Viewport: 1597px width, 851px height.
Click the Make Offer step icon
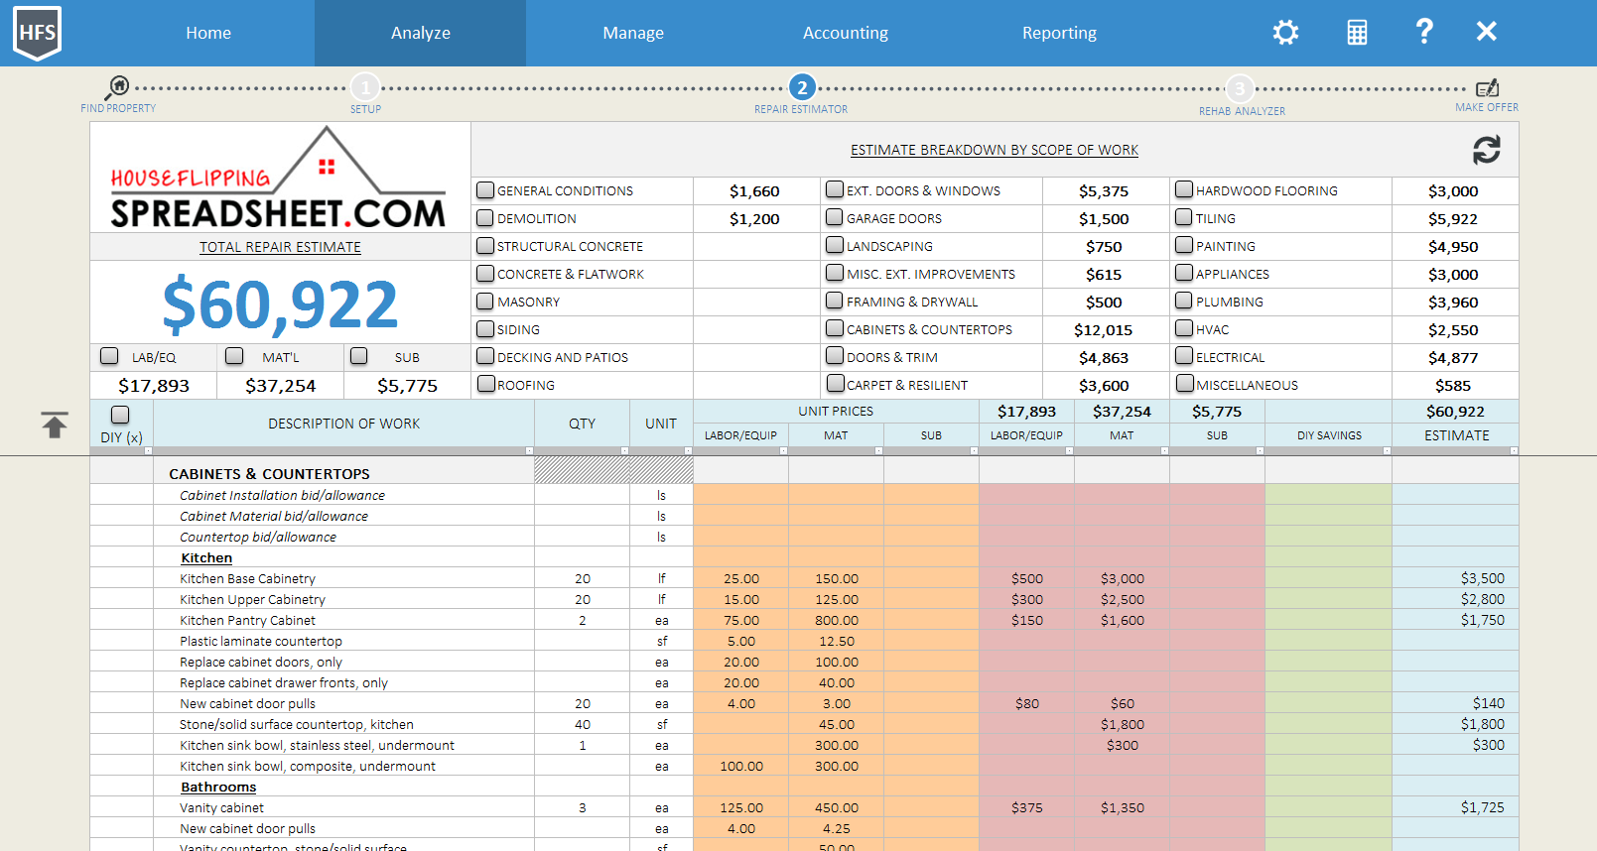pyautogui.click(x=1486, y=88)
